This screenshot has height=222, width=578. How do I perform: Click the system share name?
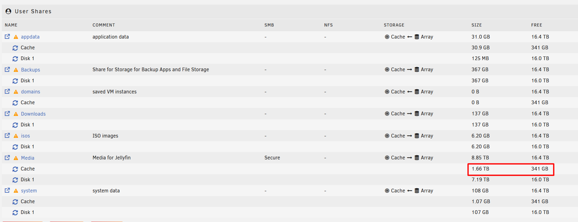(29, 191)
